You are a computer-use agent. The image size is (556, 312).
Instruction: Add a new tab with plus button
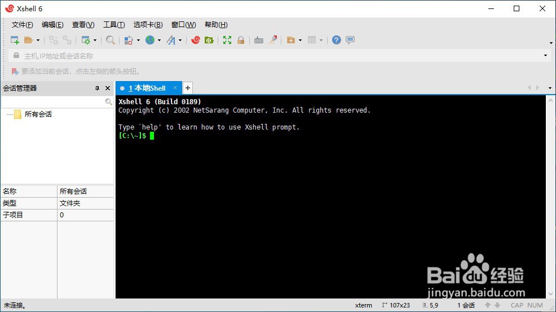(x=188, y=88)
